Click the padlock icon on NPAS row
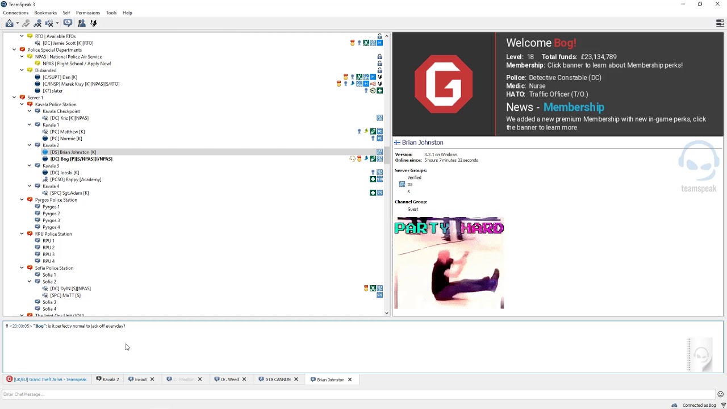Image resolution: width=727 pixels, height=409 pixels. pos(380,57)
